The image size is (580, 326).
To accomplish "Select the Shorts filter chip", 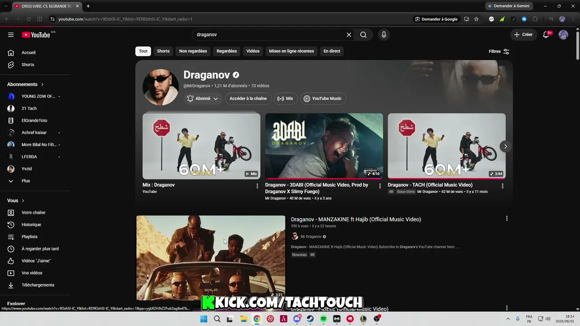I will pos(163,51).
